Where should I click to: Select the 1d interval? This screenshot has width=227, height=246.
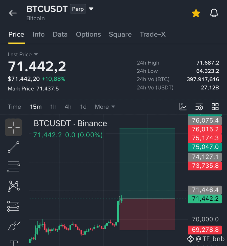[x=83, y=107]
